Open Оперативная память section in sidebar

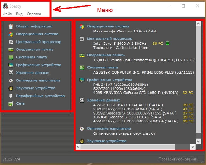point(35,50)
